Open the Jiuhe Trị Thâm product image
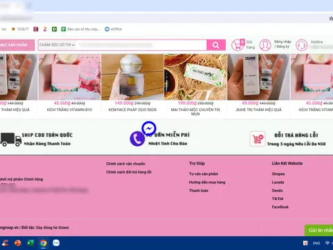Screen dimensions: 333x250 click(x=259, y=77)
